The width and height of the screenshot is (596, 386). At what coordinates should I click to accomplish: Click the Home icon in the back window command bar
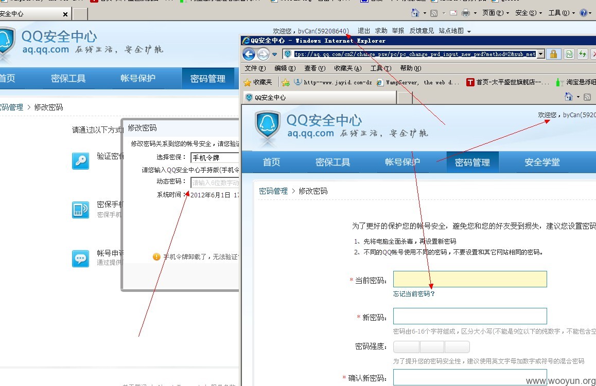pos(415,13)
